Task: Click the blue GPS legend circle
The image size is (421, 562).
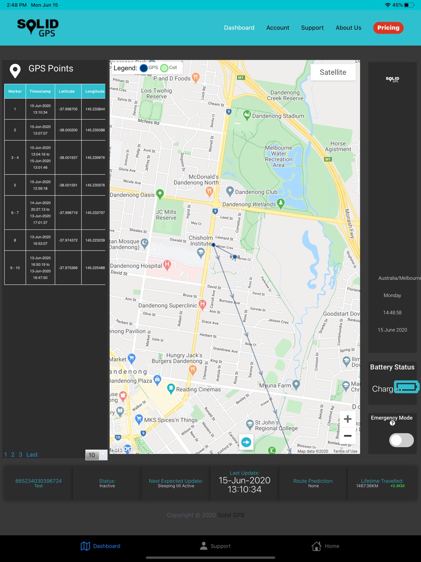Action: tap(144, 68)
